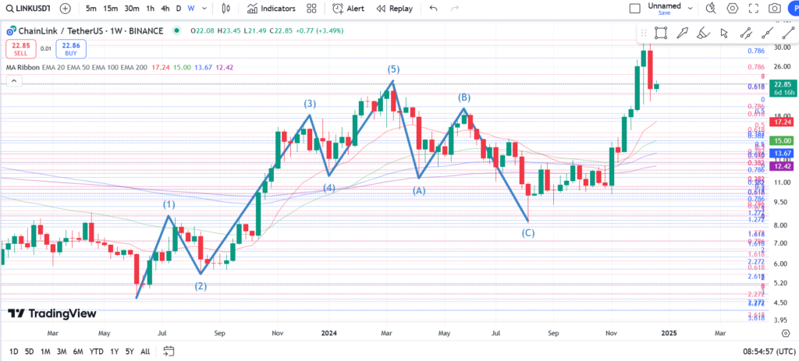
Task: Open the go-to-date calendar icon
Action: (x=168, y=352)
